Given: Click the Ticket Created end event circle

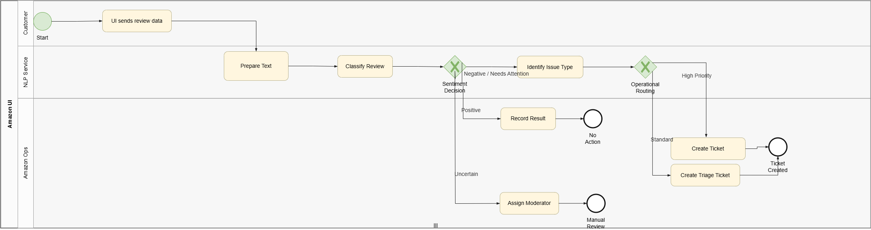Looking at the screenshot, I should click(777, 147).
